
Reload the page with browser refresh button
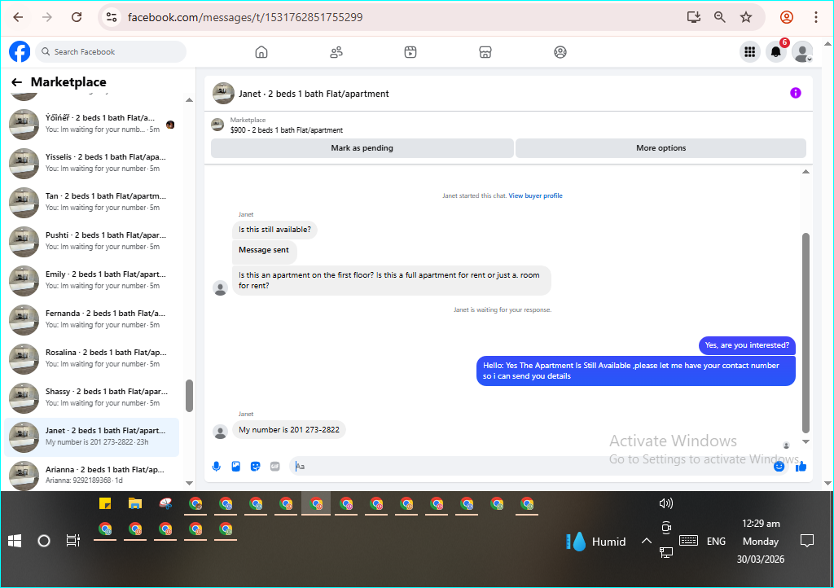[x=77, y=17]
